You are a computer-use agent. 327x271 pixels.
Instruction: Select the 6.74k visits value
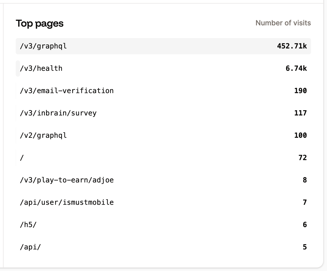pyautogui.click(x=296, y=68)
